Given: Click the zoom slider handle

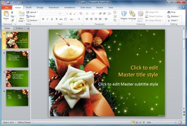Looking at the screenshot, I should (x=162, y=122).
